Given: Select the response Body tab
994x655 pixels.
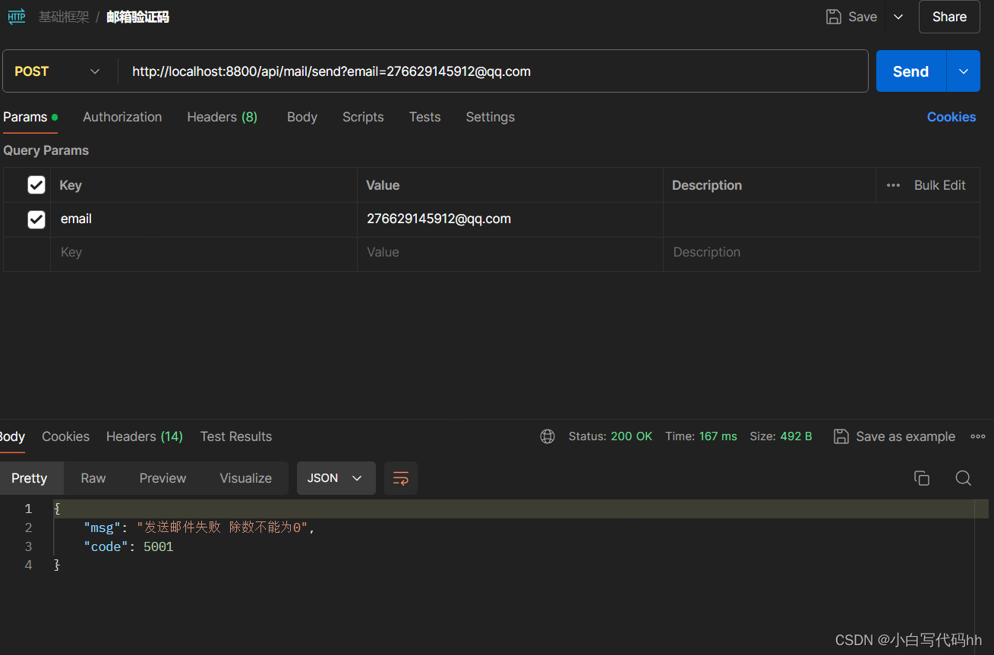Looking at the screenshot, I should point(11,436).
